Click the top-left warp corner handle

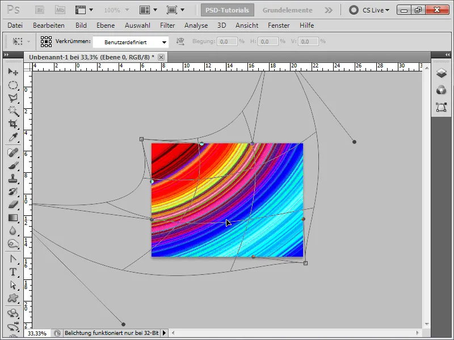pos(141,139)
